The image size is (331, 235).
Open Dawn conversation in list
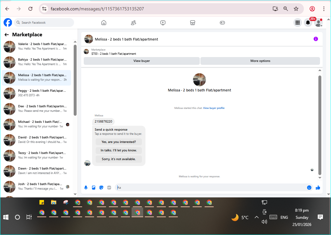tap(36, 171)
